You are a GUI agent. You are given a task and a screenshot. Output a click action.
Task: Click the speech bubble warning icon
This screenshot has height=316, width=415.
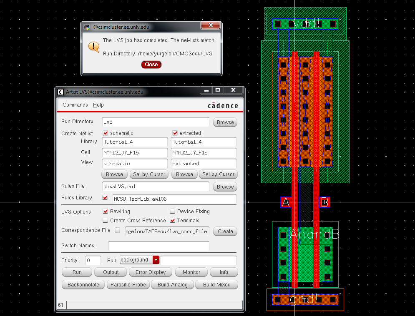click(93, 47)
